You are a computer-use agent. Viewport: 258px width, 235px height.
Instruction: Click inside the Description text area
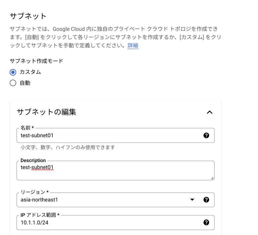coord(116,170)
